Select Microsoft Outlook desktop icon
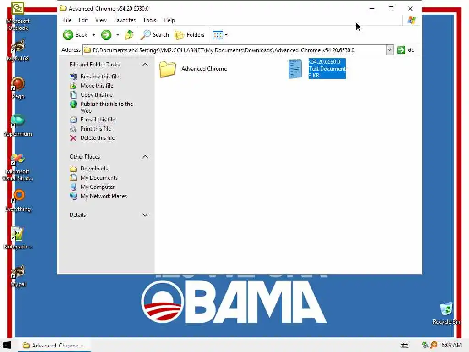The width and height of the screenshot is (469, 352). [18, 17]
